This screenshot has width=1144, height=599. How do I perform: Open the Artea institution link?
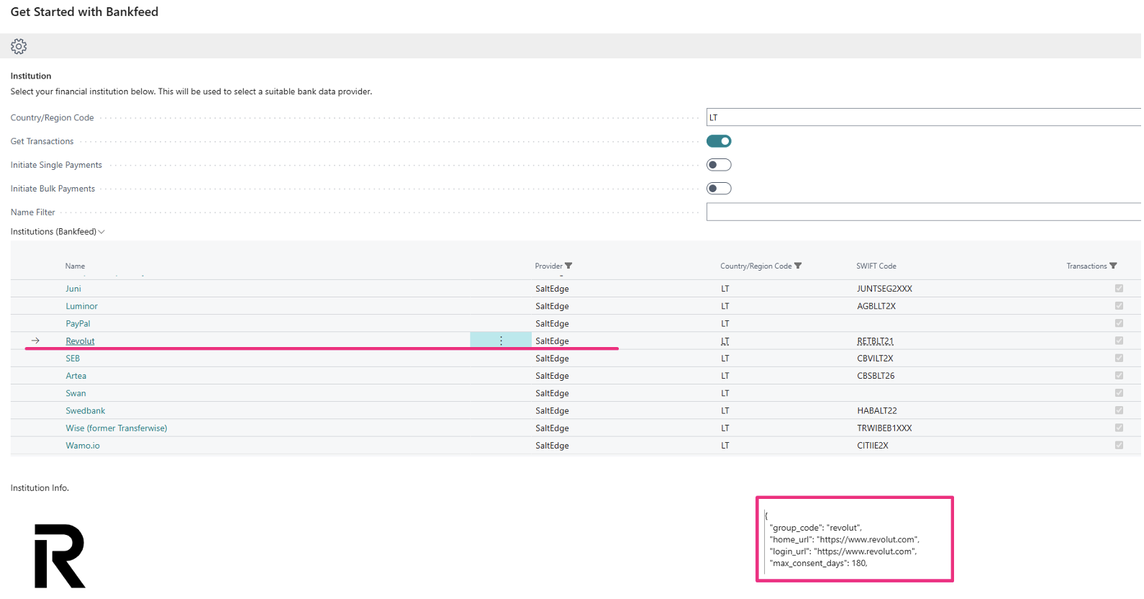76,376
